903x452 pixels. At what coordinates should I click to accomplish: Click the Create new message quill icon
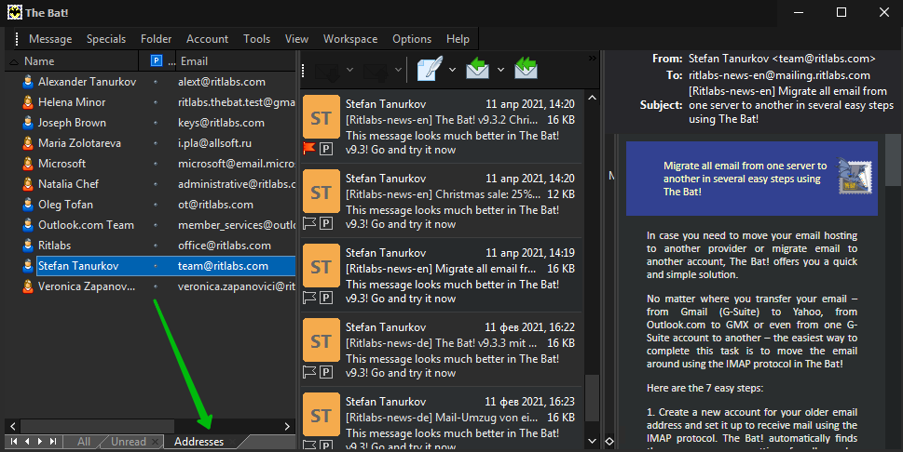coord(429,69)
